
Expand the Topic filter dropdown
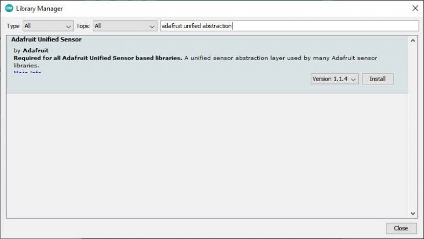click(125, 26)
